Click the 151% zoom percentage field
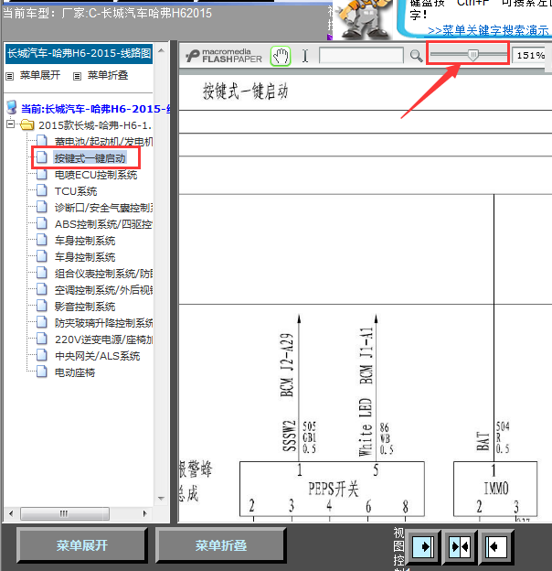The height and width of the screenshot is (571, 552). [x=529, y=55]
